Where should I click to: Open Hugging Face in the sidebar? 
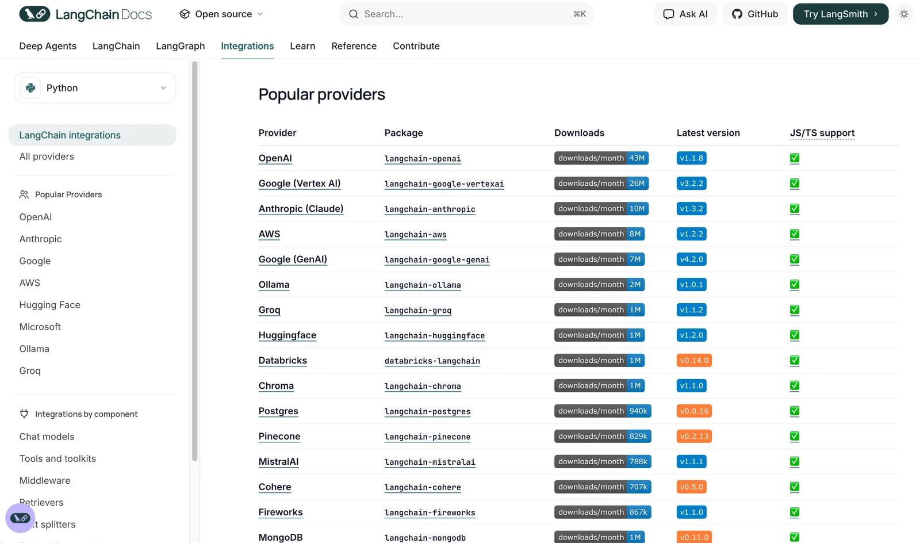(x=49, y=305)
